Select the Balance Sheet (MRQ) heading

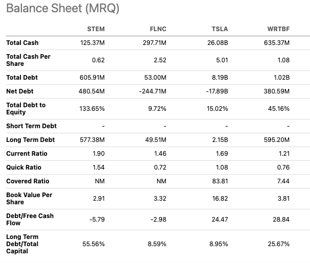coord(63,8)
